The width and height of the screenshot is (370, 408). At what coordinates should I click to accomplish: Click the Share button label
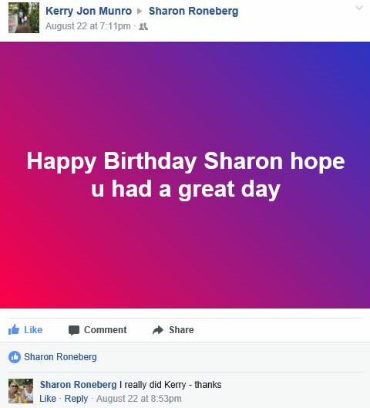181,330
